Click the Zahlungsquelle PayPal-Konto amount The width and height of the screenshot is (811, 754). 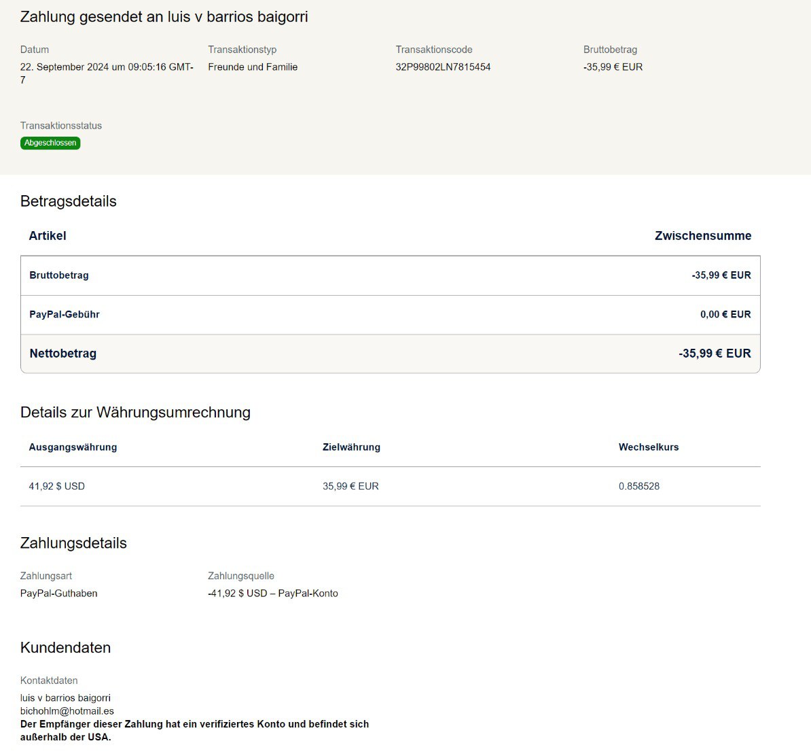[x=273, y=593]
